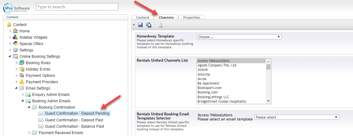Collapse Online Booking Settings node
Screen dimensions: 353x136
point(10,56)
